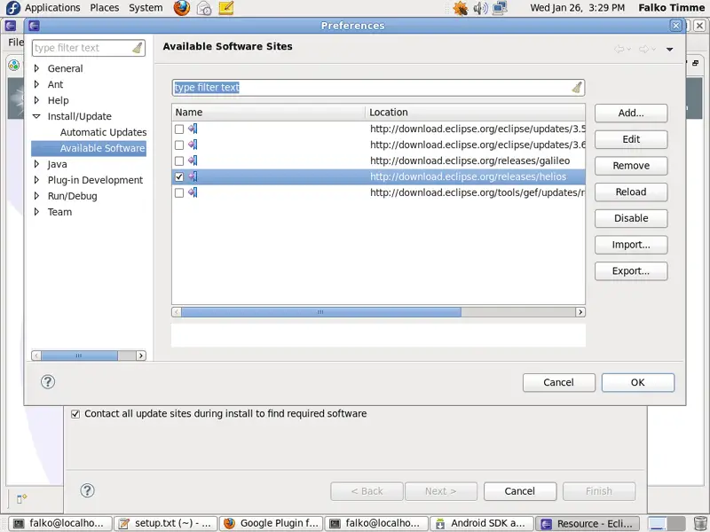Open the System menu
710x532 pixels.
(x=146, y=8)
